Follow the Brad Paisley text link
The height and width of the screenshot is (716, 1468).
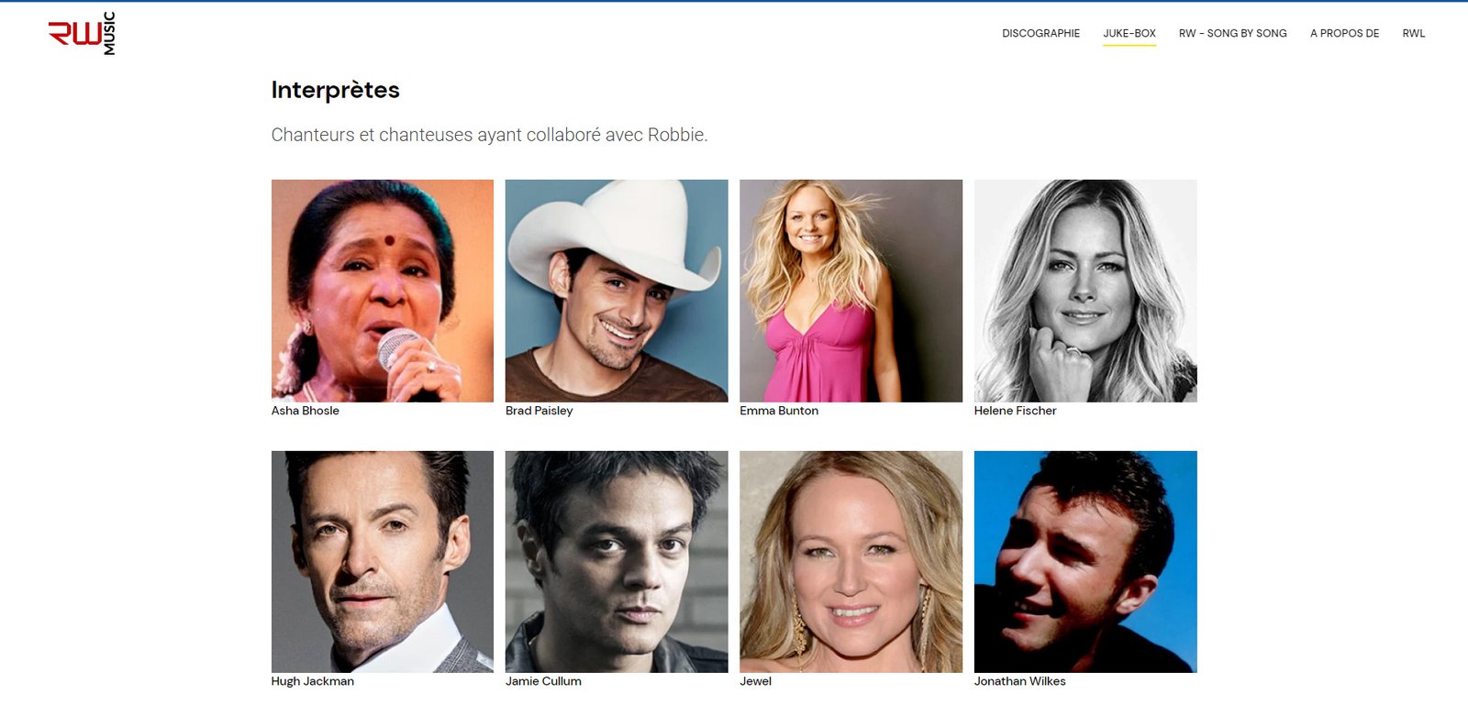click(539, 411)
